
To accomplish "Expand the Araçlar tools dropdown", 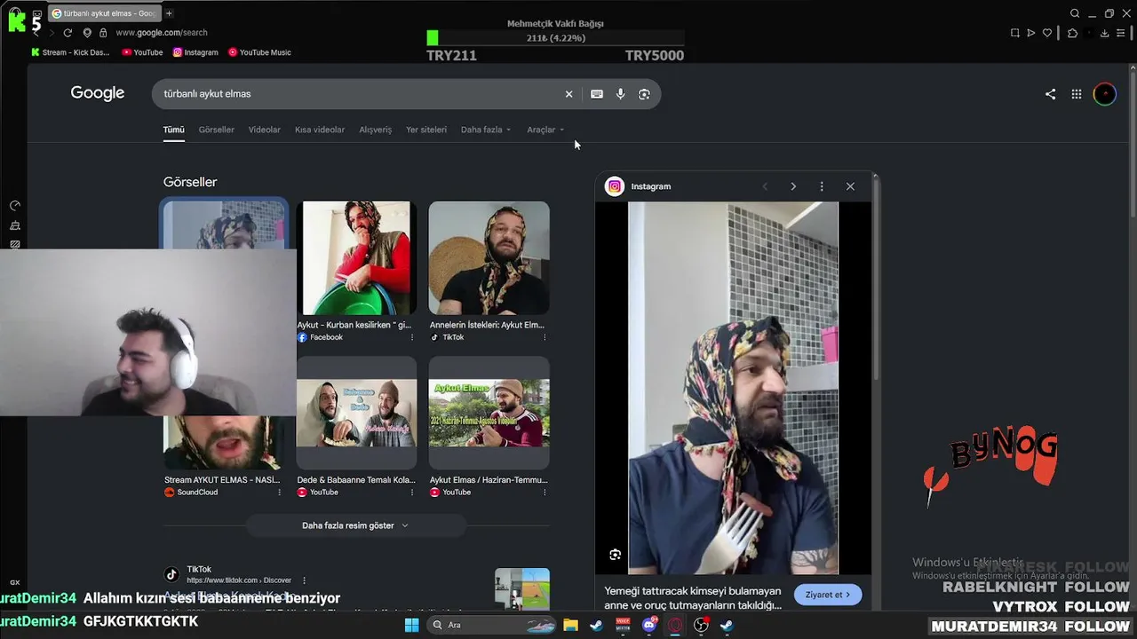I will [x=545, y=130].
